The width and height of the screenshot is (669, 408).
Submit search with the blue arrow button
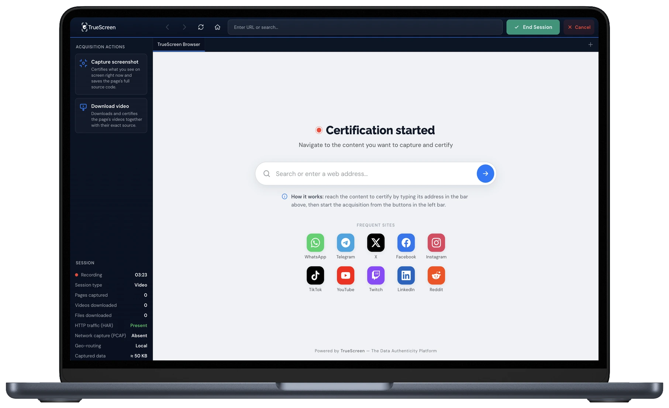click(x=485, y=174)
